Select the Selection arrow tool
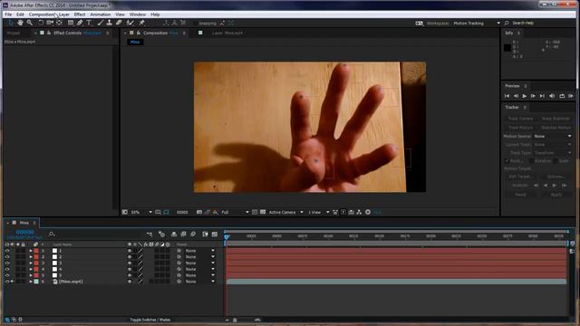Viewport: 580px width, 326px height. [x=10, y=23]
